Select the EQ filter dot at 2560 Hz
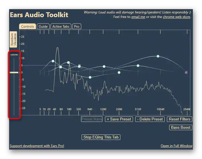 119,73
